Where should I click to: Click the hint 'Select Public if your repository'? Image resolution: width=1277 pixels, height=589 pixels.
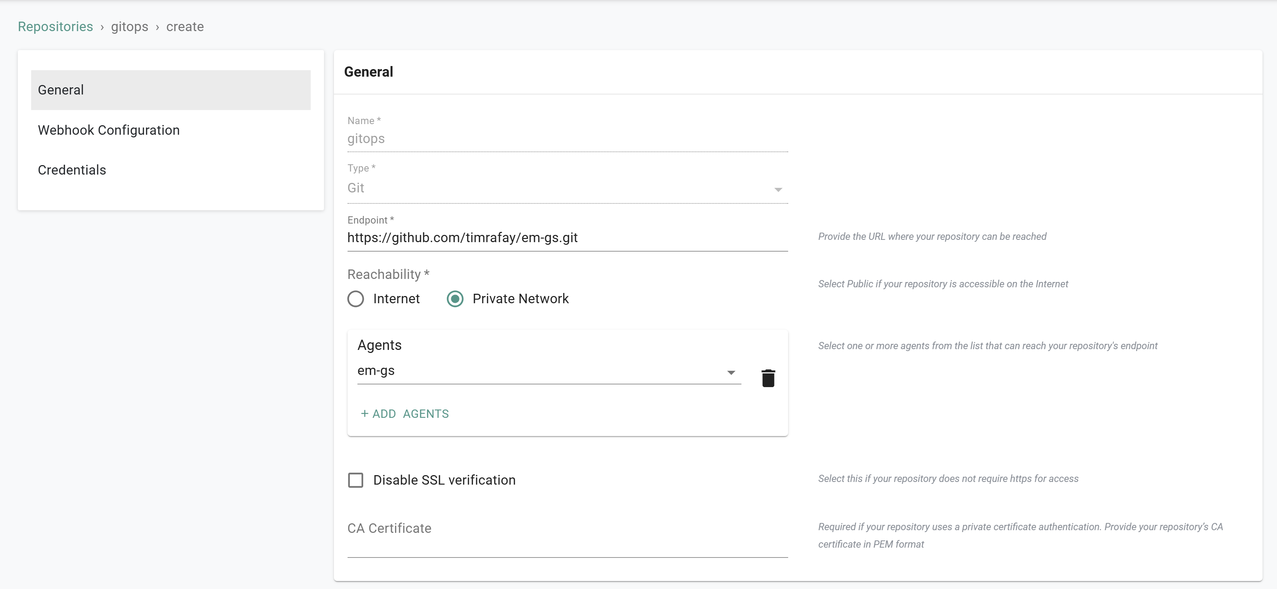pos(943,284)
